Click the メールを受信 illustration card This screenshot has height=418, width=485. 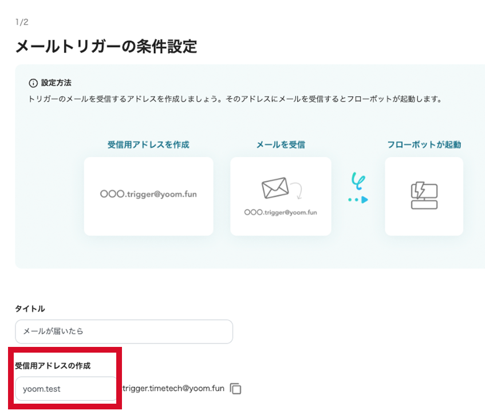click(281, 196)
